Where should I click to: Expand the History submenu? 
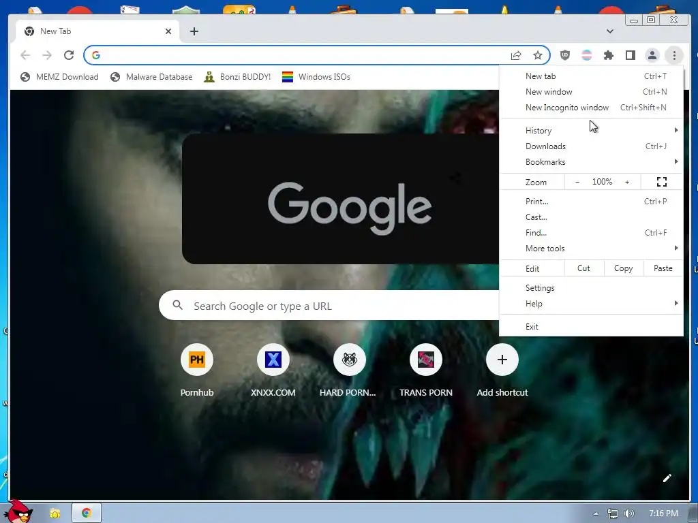pyautogui.click(x=591, y=130)
